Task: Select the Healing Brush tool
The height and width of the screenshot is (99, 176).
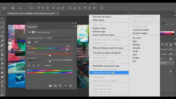Action: point(2,45)
